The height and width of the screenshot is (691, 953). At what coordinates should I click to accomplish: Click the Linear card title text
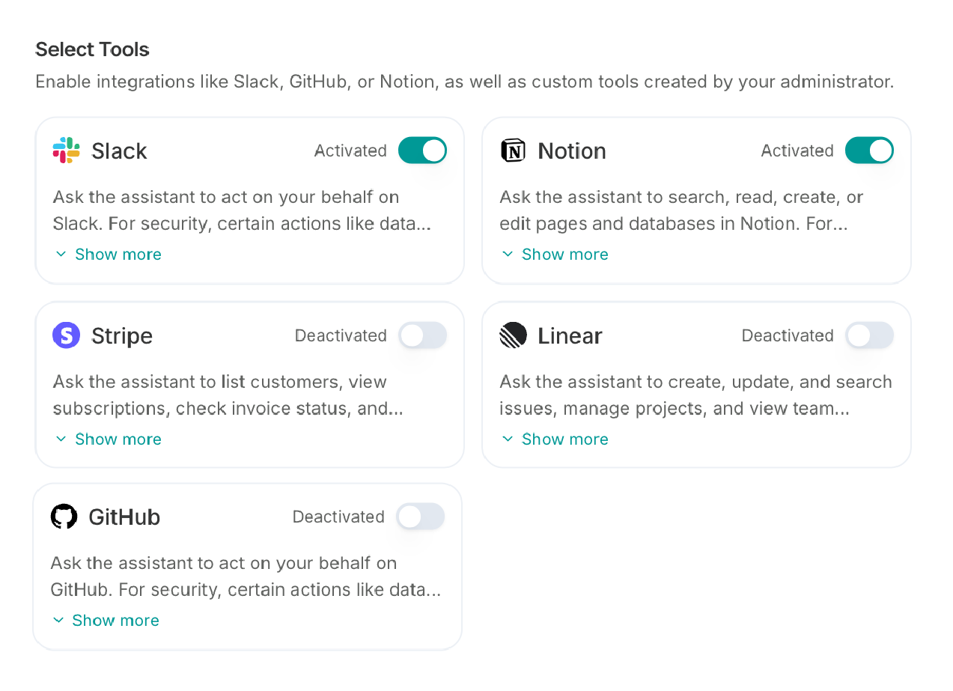[x=570, y=336]
